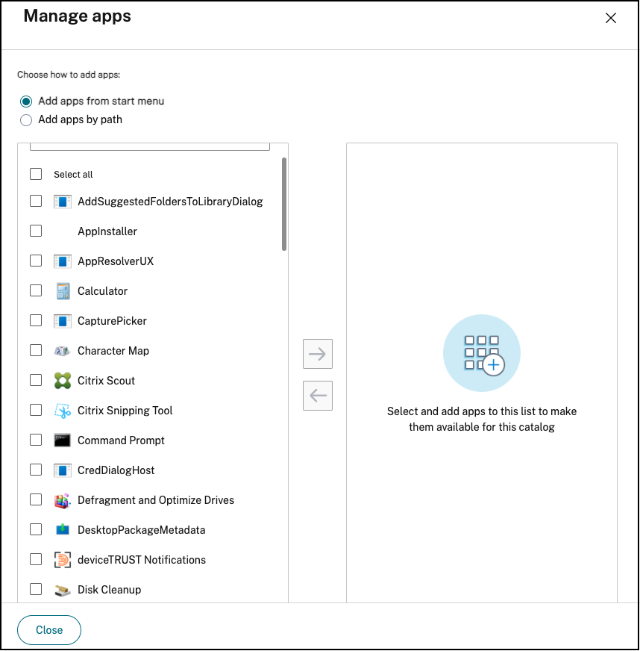
Task: Click the Citrix Snipping Tool scissors icon
Action: click(63, 411)
